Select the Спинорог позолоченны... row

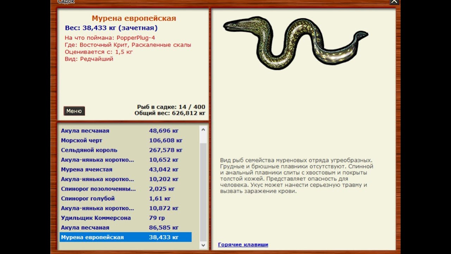click(125, 189)
